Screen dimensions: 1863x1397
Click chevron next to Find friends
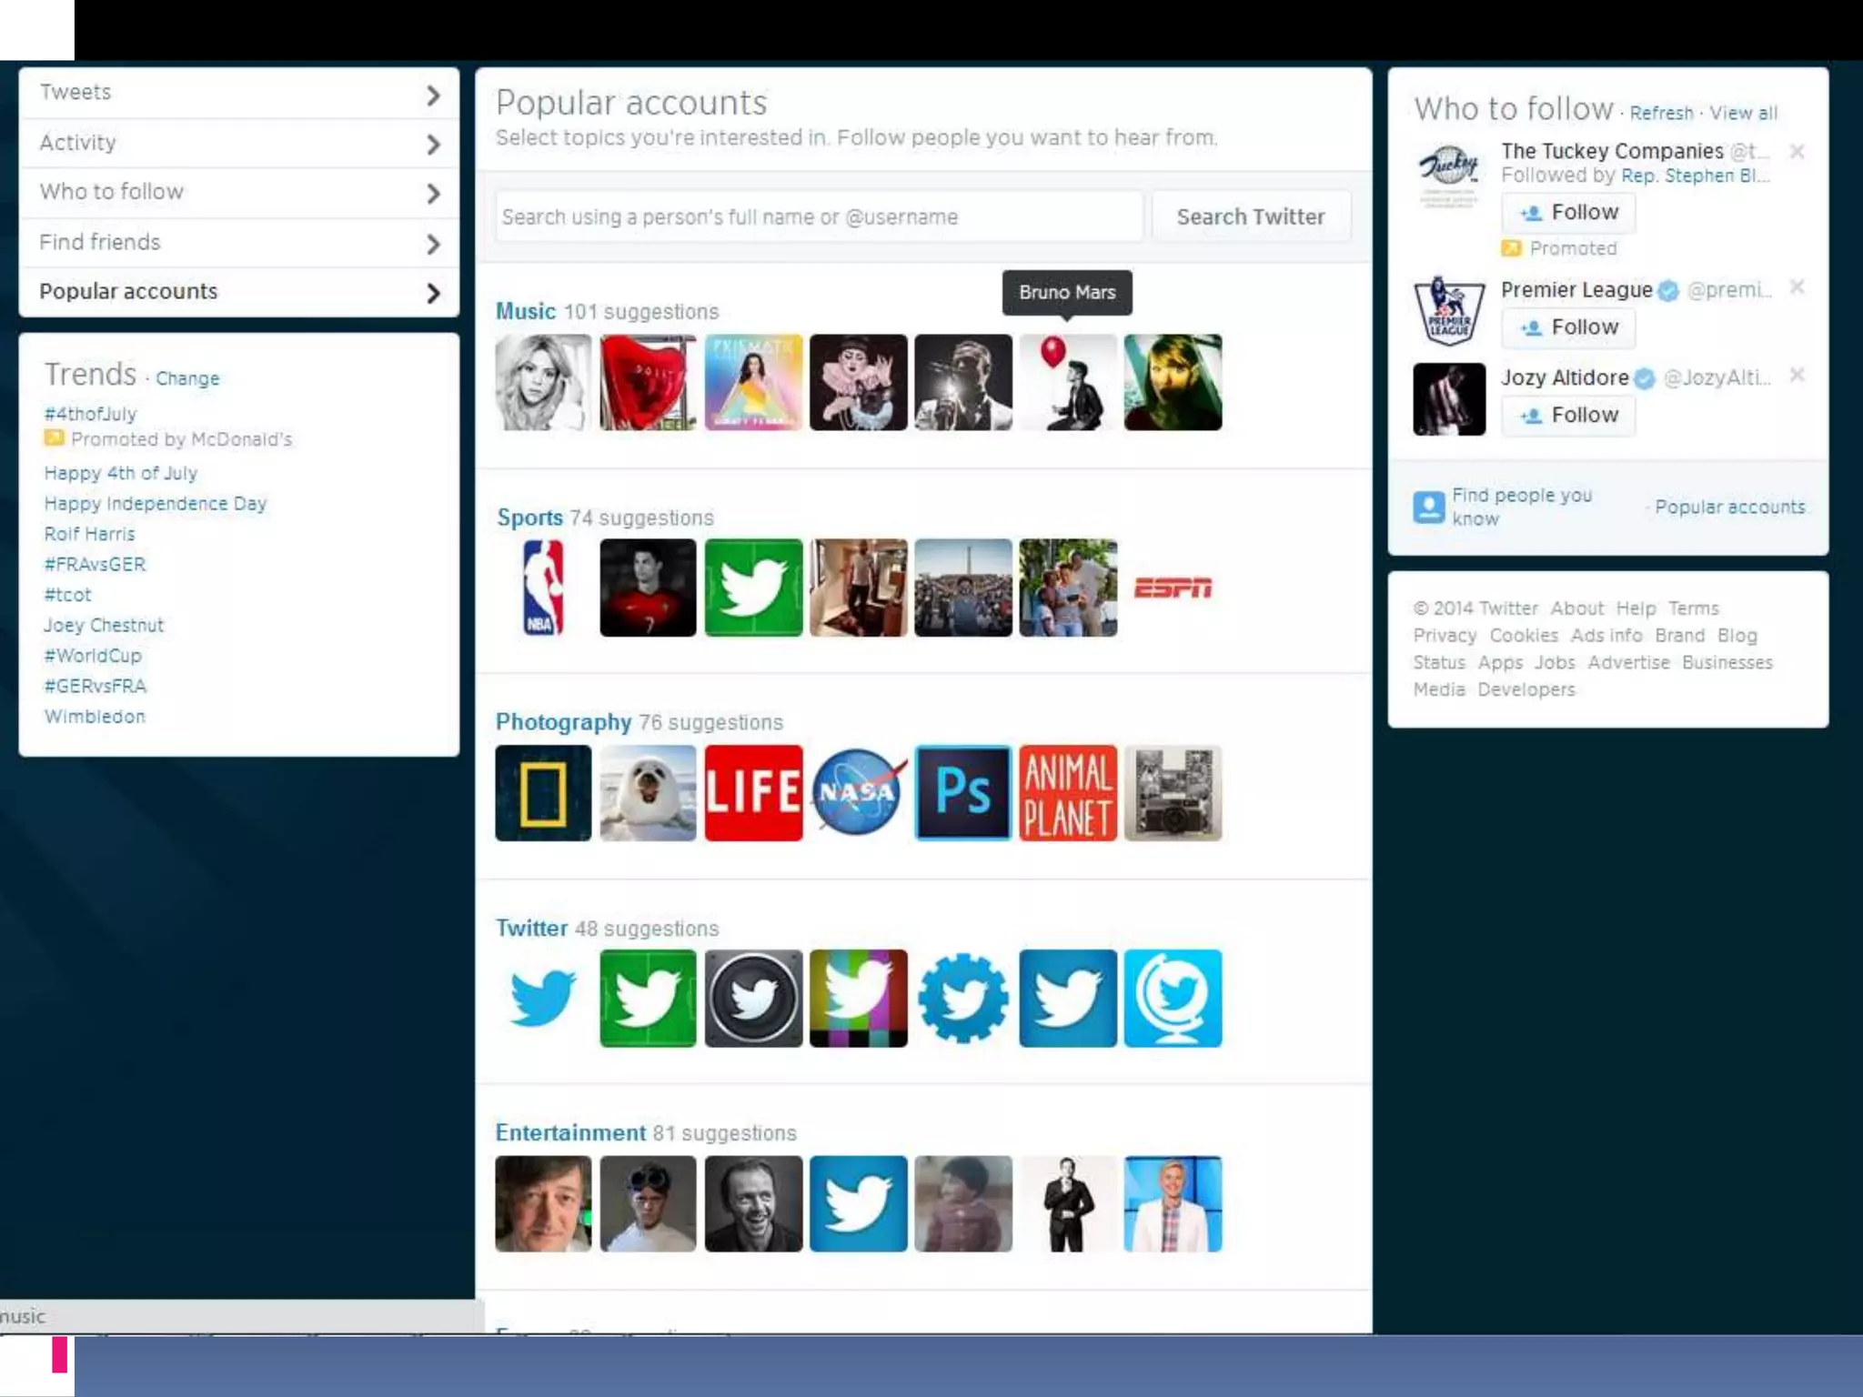433,244
